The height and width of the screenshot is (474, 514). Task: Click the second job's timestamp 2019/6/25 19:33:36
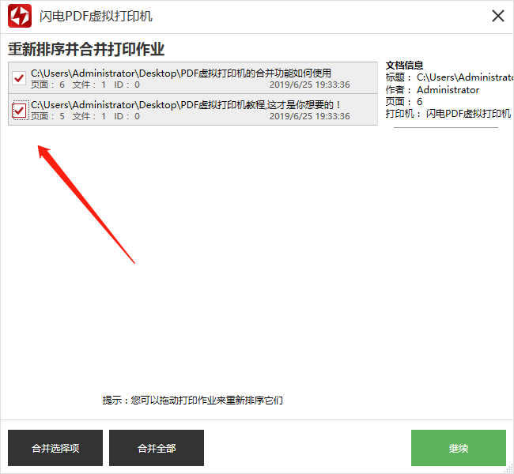point(309,116)
